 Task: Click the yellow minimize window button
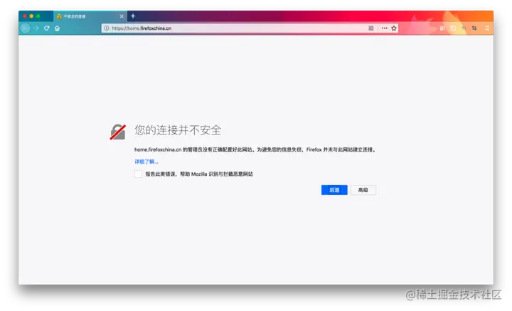[31, 16]
